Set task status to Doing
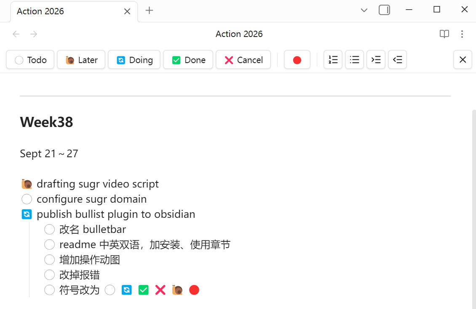476x309 pixels. coord(134,60)
